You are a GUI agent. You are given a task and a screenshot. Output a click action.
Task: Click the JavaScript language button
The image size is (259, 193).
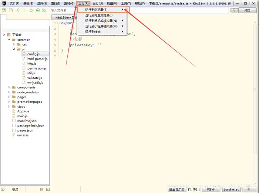[231, 189]
